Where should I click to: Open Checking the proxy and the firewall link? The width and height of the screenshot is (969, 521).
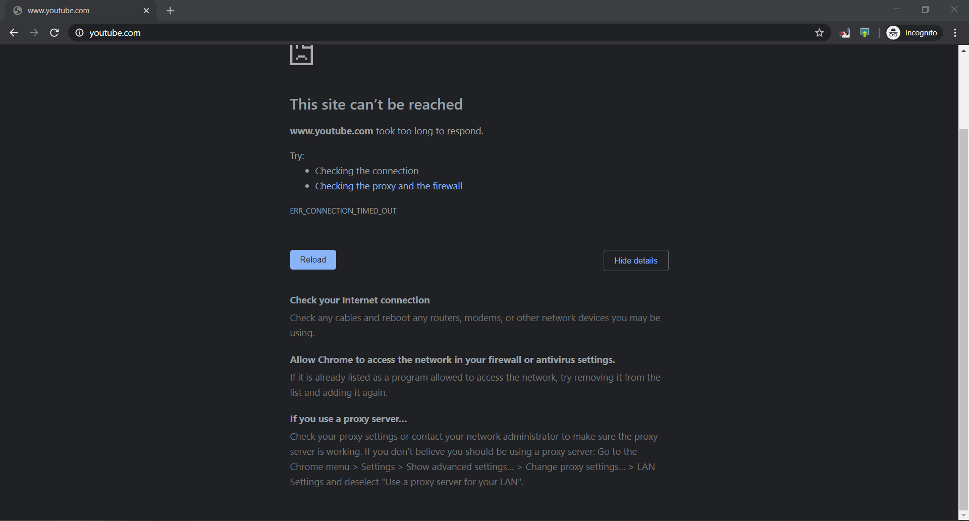[x=389, y=186]
